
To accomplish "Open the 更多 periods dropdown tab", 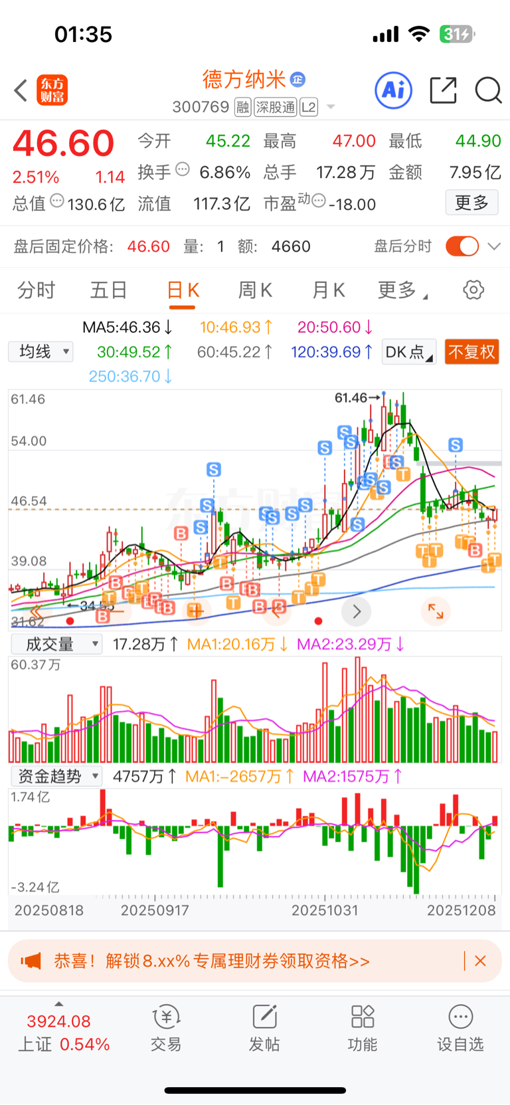I will click(403, 290).
